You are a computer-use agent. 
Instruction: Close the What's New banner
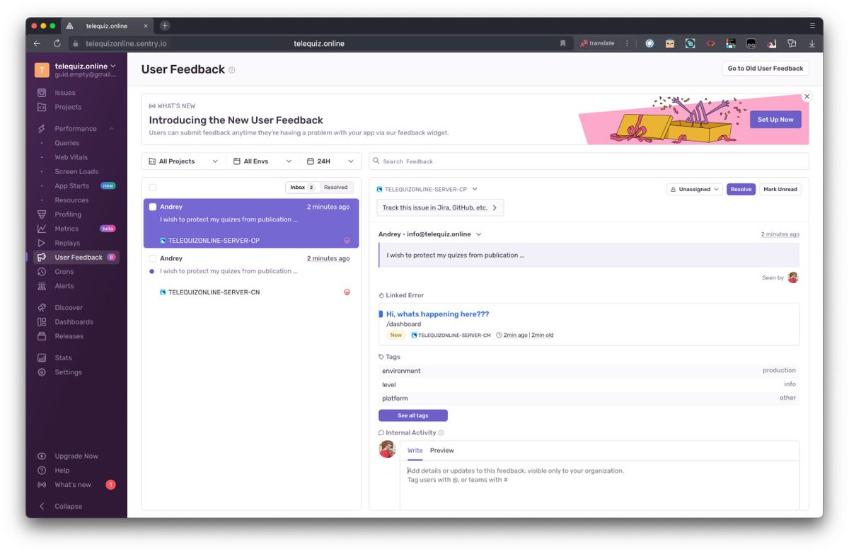807,96
